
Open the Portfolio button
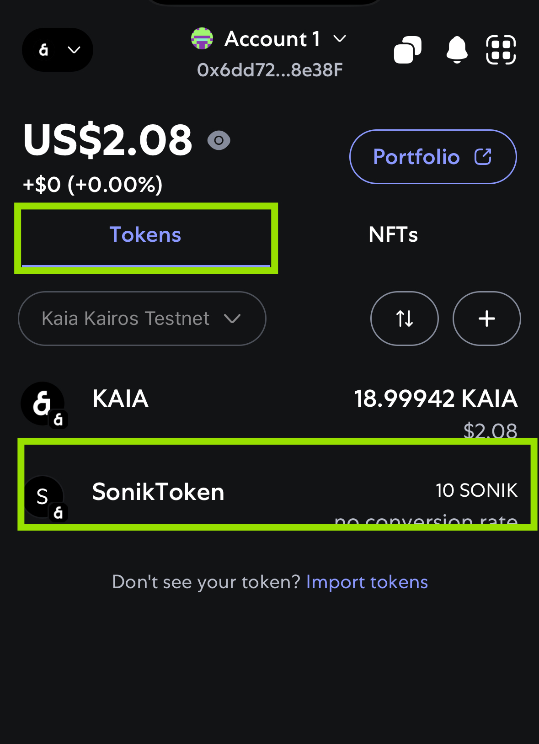(x=433, y=157)
